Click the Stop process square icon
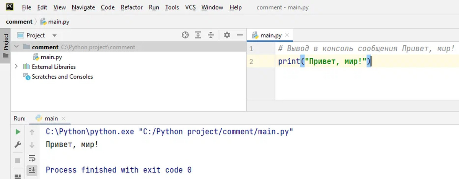This screenshot has height=179, width=459. pos(18,161)
